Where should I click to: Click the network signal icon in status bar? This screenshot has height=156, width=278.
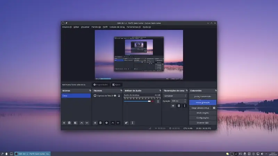tap(150, 128)
